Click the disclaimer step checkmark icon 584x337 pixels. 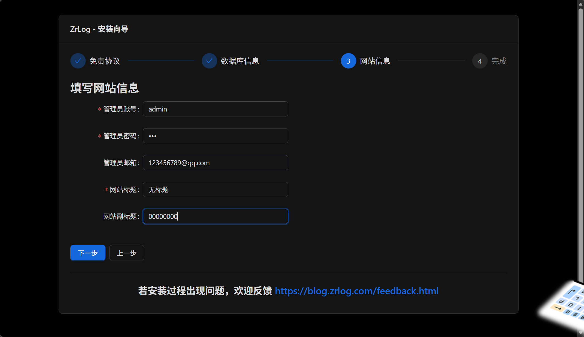point(78,61)
